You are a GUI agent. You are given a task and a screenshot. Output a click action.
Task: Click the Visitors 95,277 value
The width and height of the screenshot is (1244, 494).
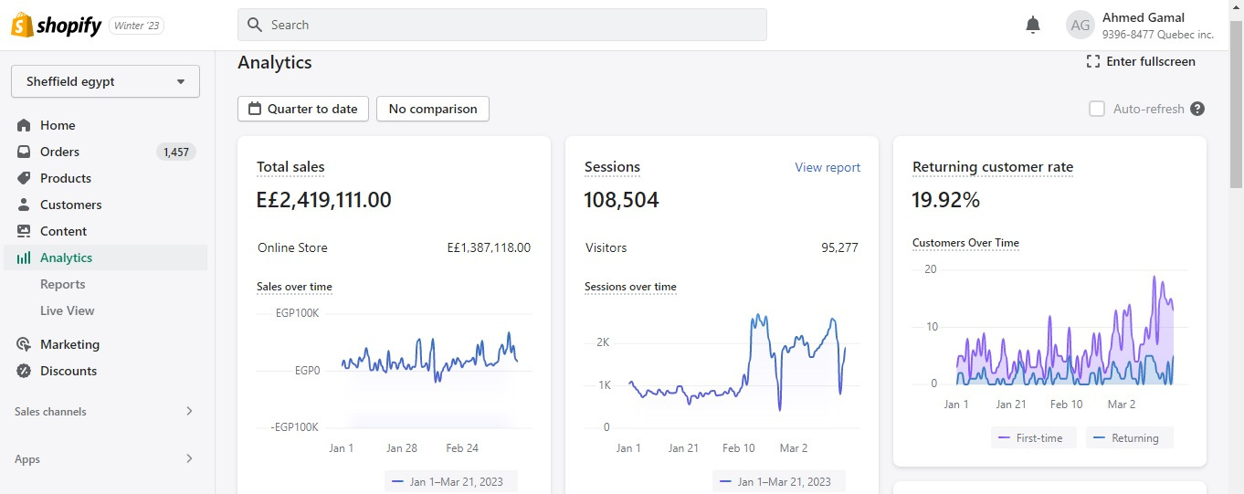pyautogui.click(x=839, y=247)
